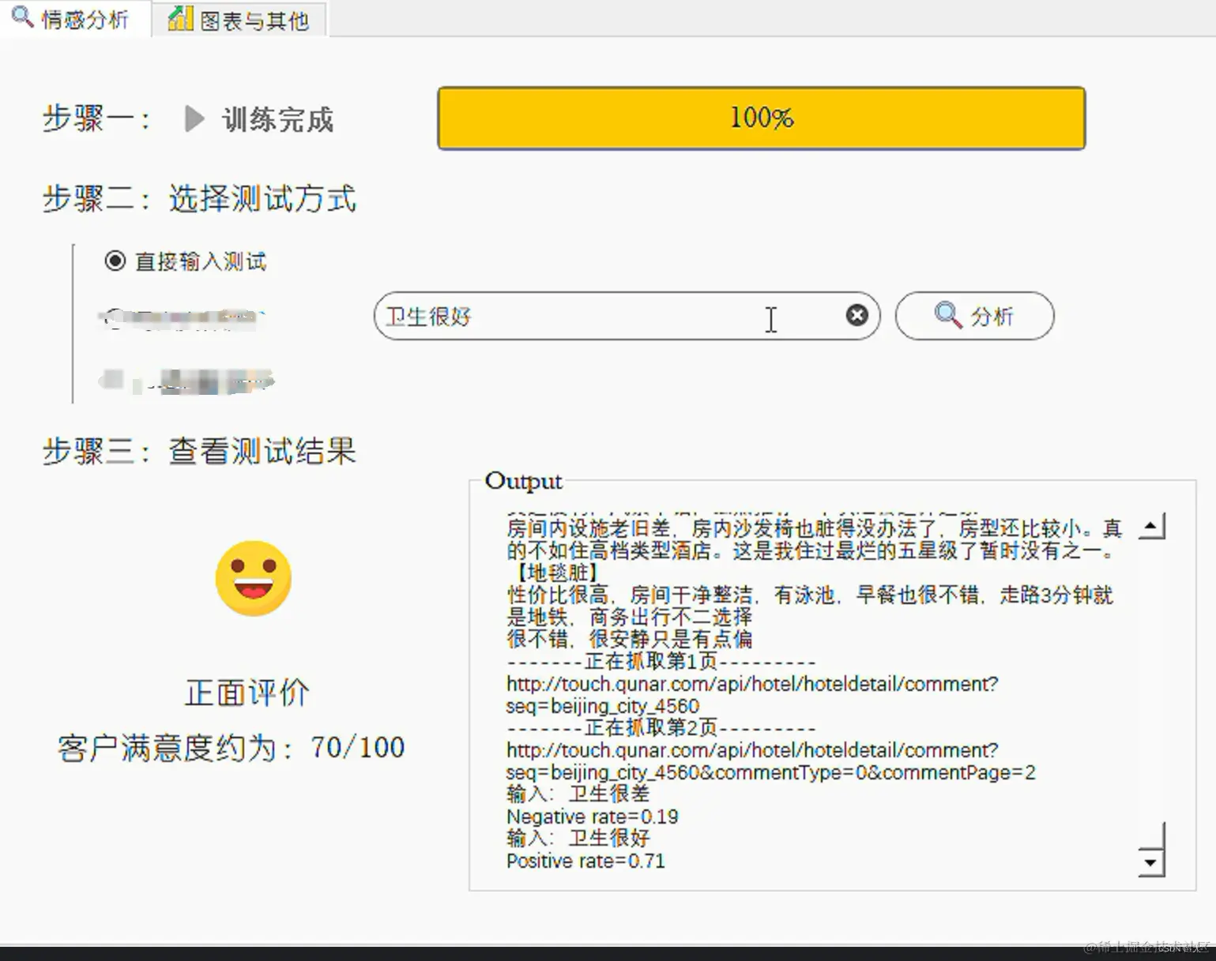Clear the input with the X icon
1216x961 pixels.
(856, 315)
